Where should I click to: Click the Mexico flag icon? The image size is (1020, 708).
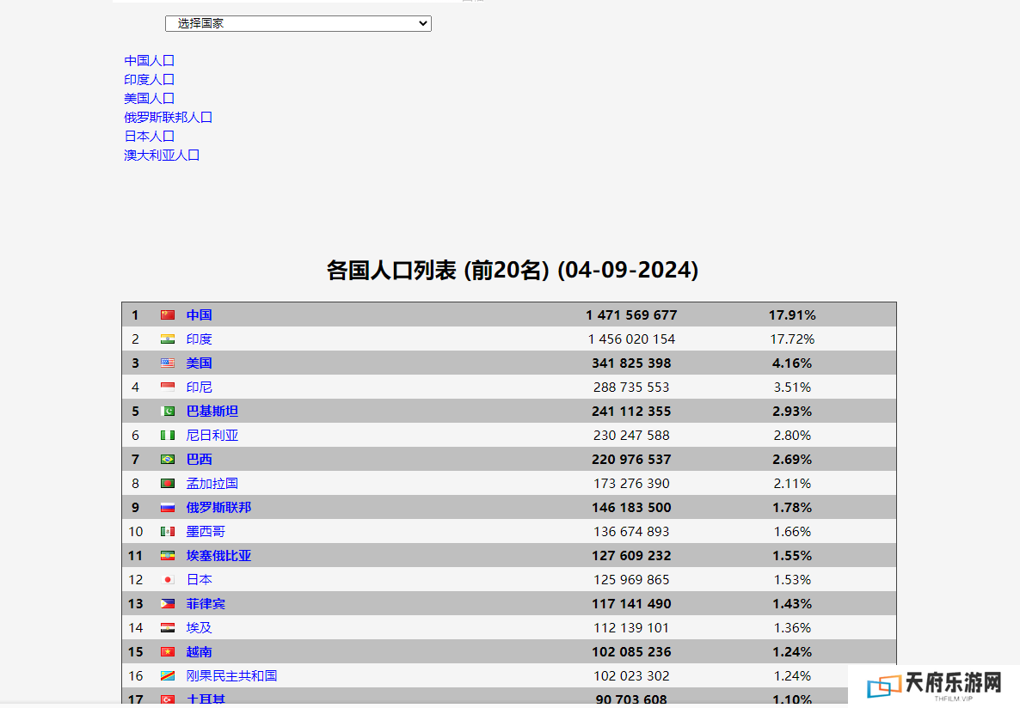point(168,531)
